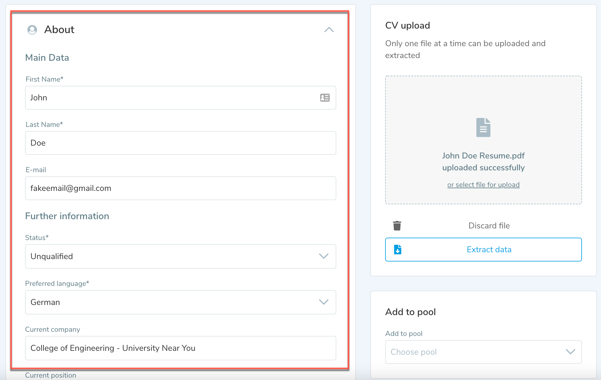Open the Status dropdown
601x380 pixels.
coord(173,256)
